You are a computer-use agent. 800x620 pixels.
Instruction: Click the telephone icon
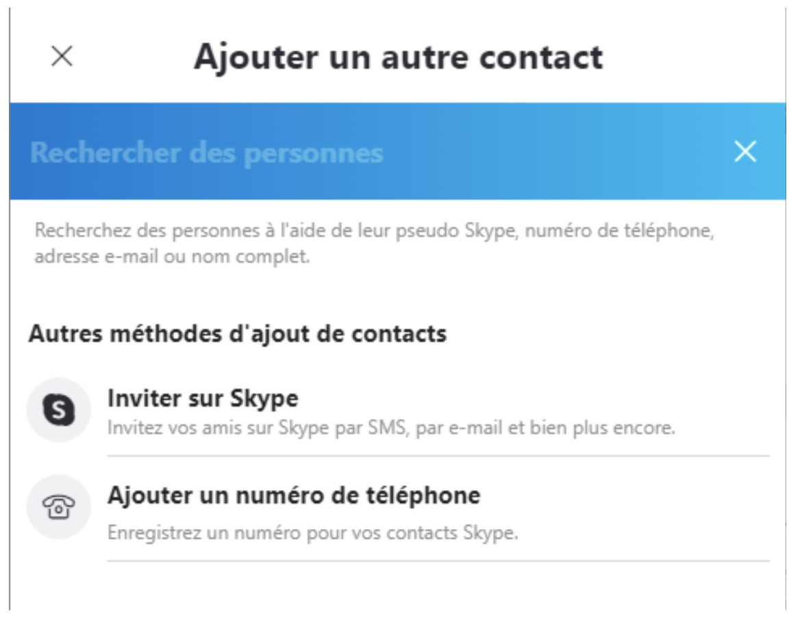(59, 507)
